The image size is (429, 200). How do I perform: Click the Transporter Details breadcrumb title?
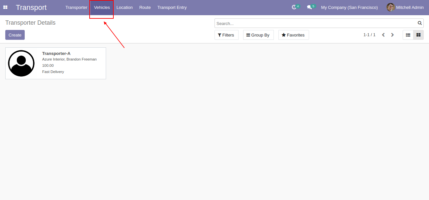pyautogui.click(x=30, y=23)
